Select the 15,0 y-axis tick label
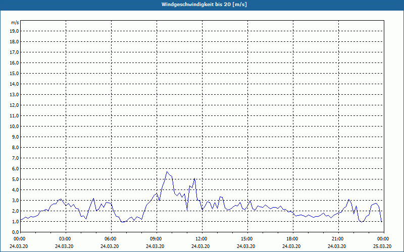 [15, 73]
